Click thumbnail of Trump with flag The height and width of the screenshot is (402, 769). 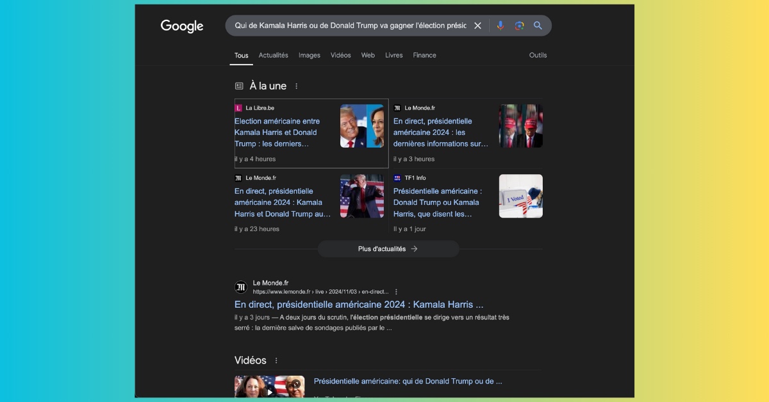[362, 196]
